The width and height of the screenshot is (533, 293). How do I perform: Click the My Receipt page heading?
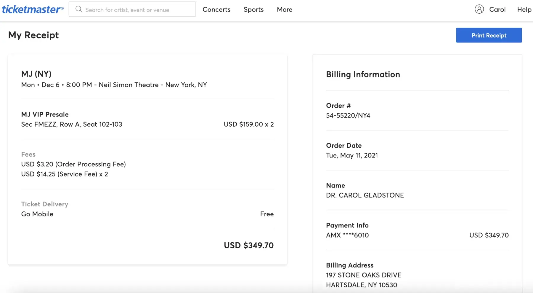[x=33, y=35]
